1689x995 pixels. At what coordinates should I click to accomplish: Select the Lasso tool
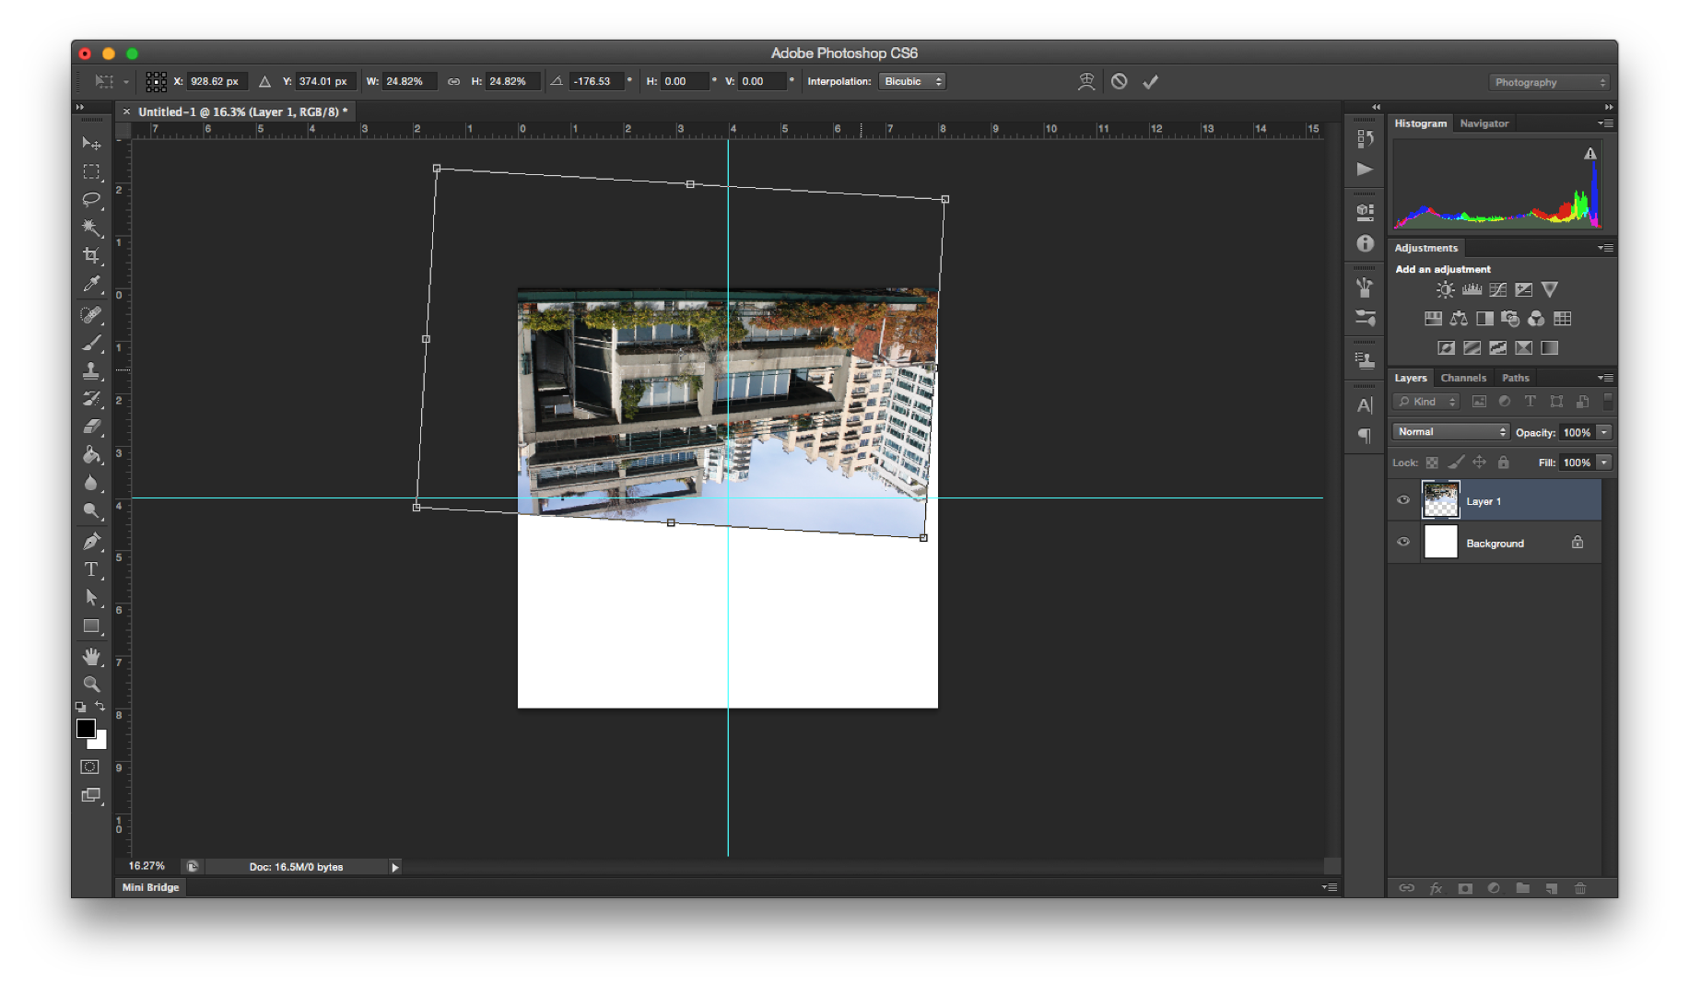click(x=91, y=199)
